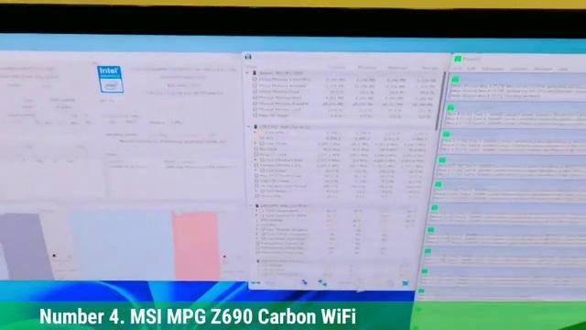586x330 pixels.
Task: Select Virtual Memory Available row
Action: (x=344, y=85)
